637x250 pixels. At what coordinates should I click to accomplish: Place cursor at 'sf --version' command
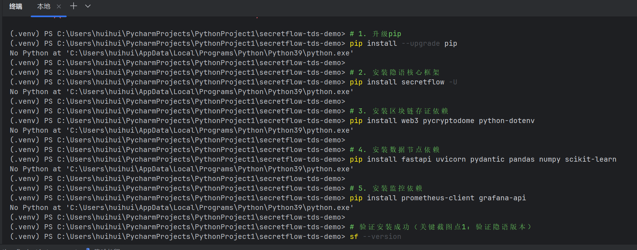pyautogui.click(x=375, y=236)
